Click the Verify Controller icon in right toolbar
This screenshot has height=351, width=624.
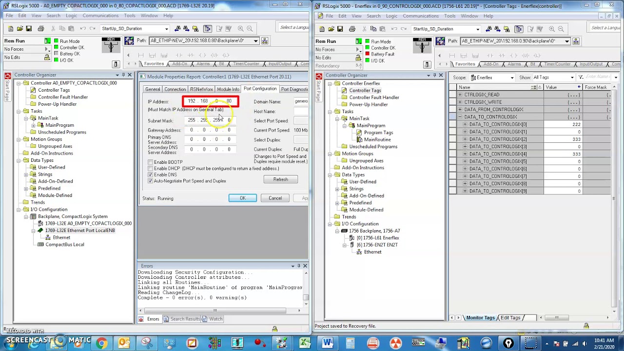539,29
